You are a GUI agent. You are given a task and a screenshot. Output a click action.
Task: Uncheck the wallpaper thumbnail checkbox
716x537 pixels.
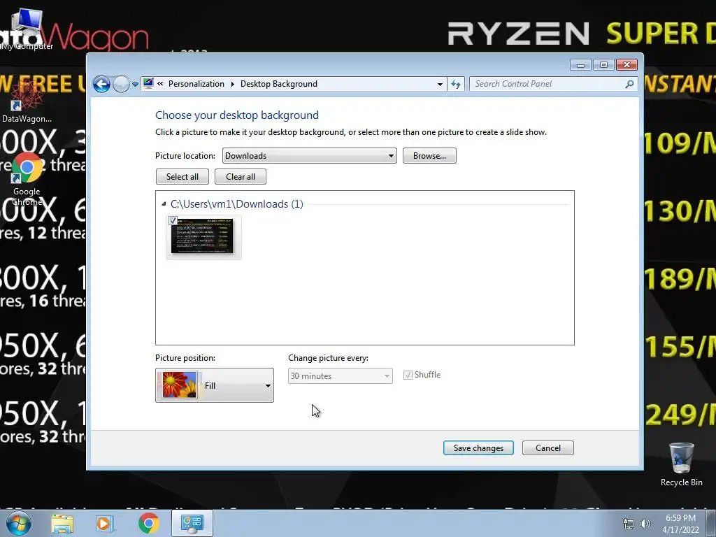(x=173, y=221)
